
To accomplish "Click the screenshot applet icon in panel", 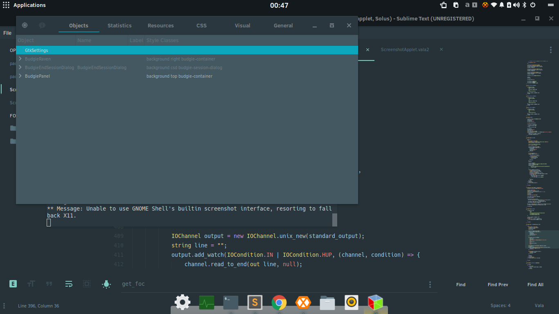I will [444, 5].
